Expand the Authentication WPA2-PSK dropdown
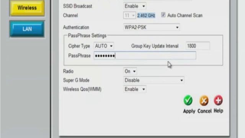The height and width of the screenshot is (138, 245). point(152,27)
